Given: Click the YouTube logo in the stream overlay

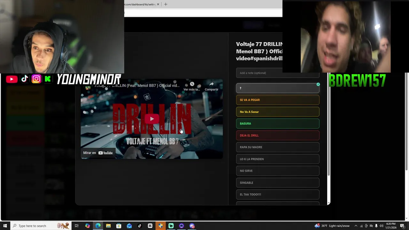Looking at the screenshot, I should [x=12, y=79].
